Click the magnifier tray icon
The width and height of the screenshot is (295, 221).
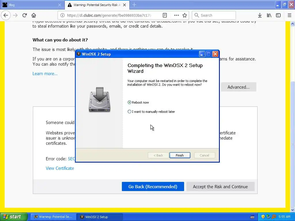pyautogui.click(x=274, y=217)
